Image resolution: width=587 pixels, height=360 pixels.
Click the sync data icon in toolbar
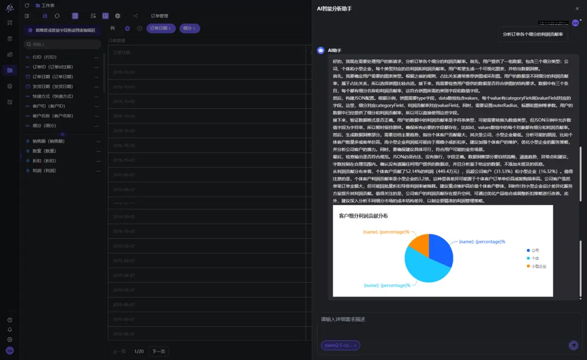pos(57,16)
